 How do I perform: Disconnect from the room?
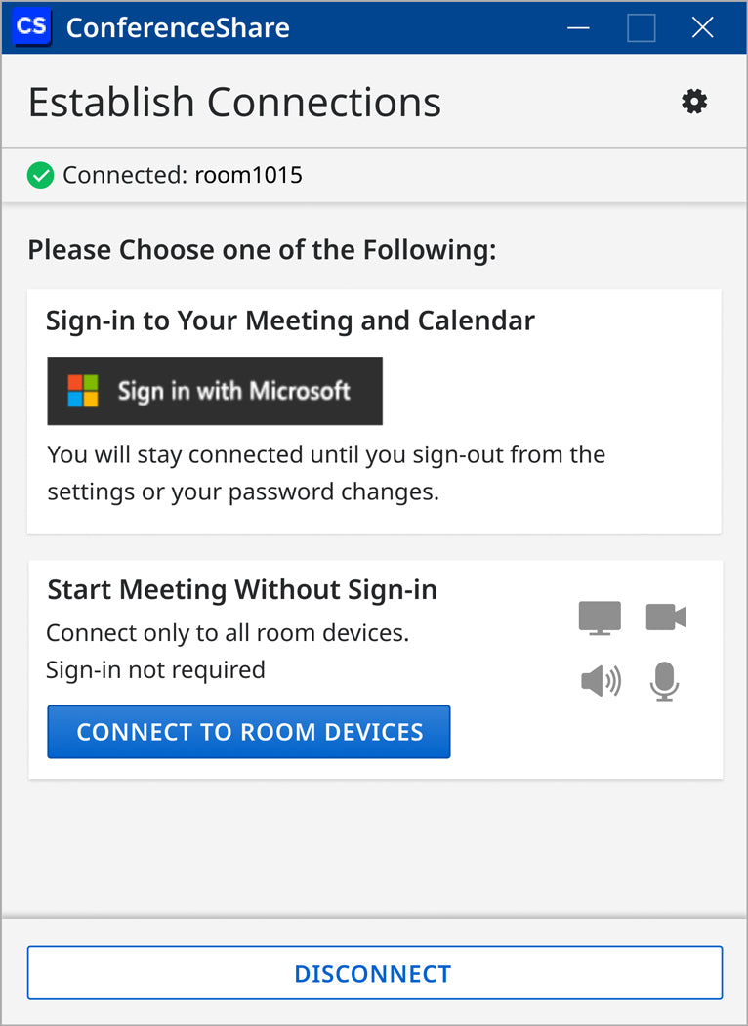click(375, 972)
